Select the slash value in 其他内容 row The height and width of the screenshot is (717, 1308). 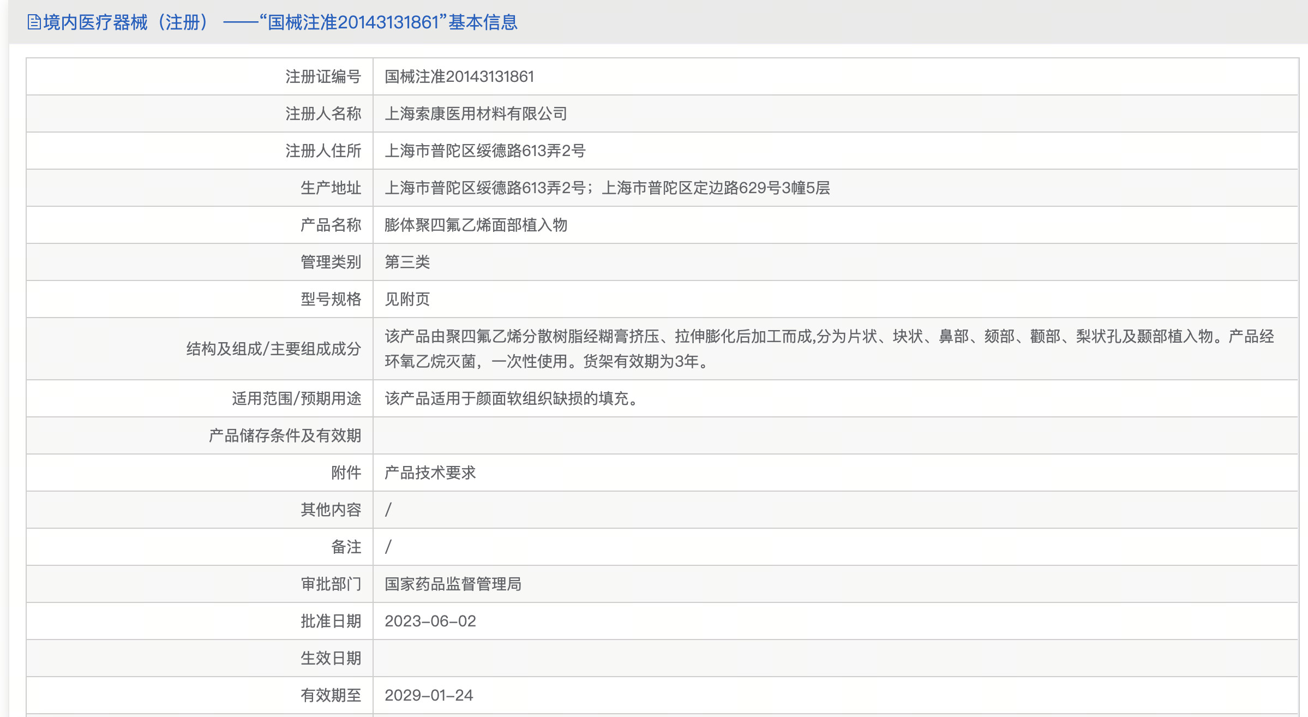[x=388, y=510]
